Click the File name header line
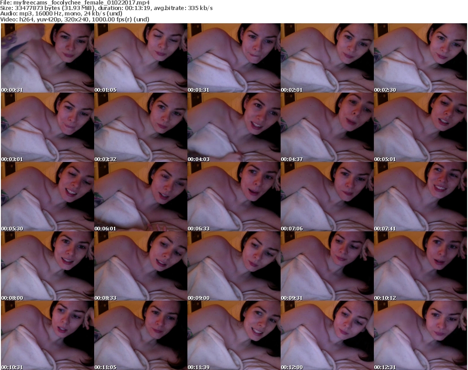This screenshot has width=468, height=370. click(x=75, y=3)
